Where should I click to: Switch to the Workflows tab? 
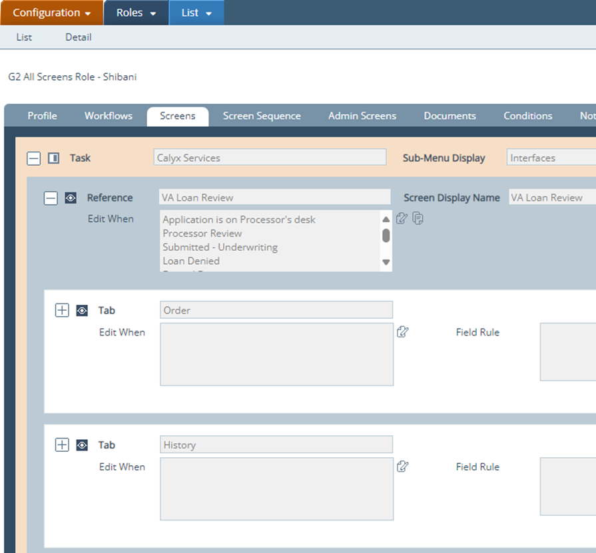click(x=109, y=116)
